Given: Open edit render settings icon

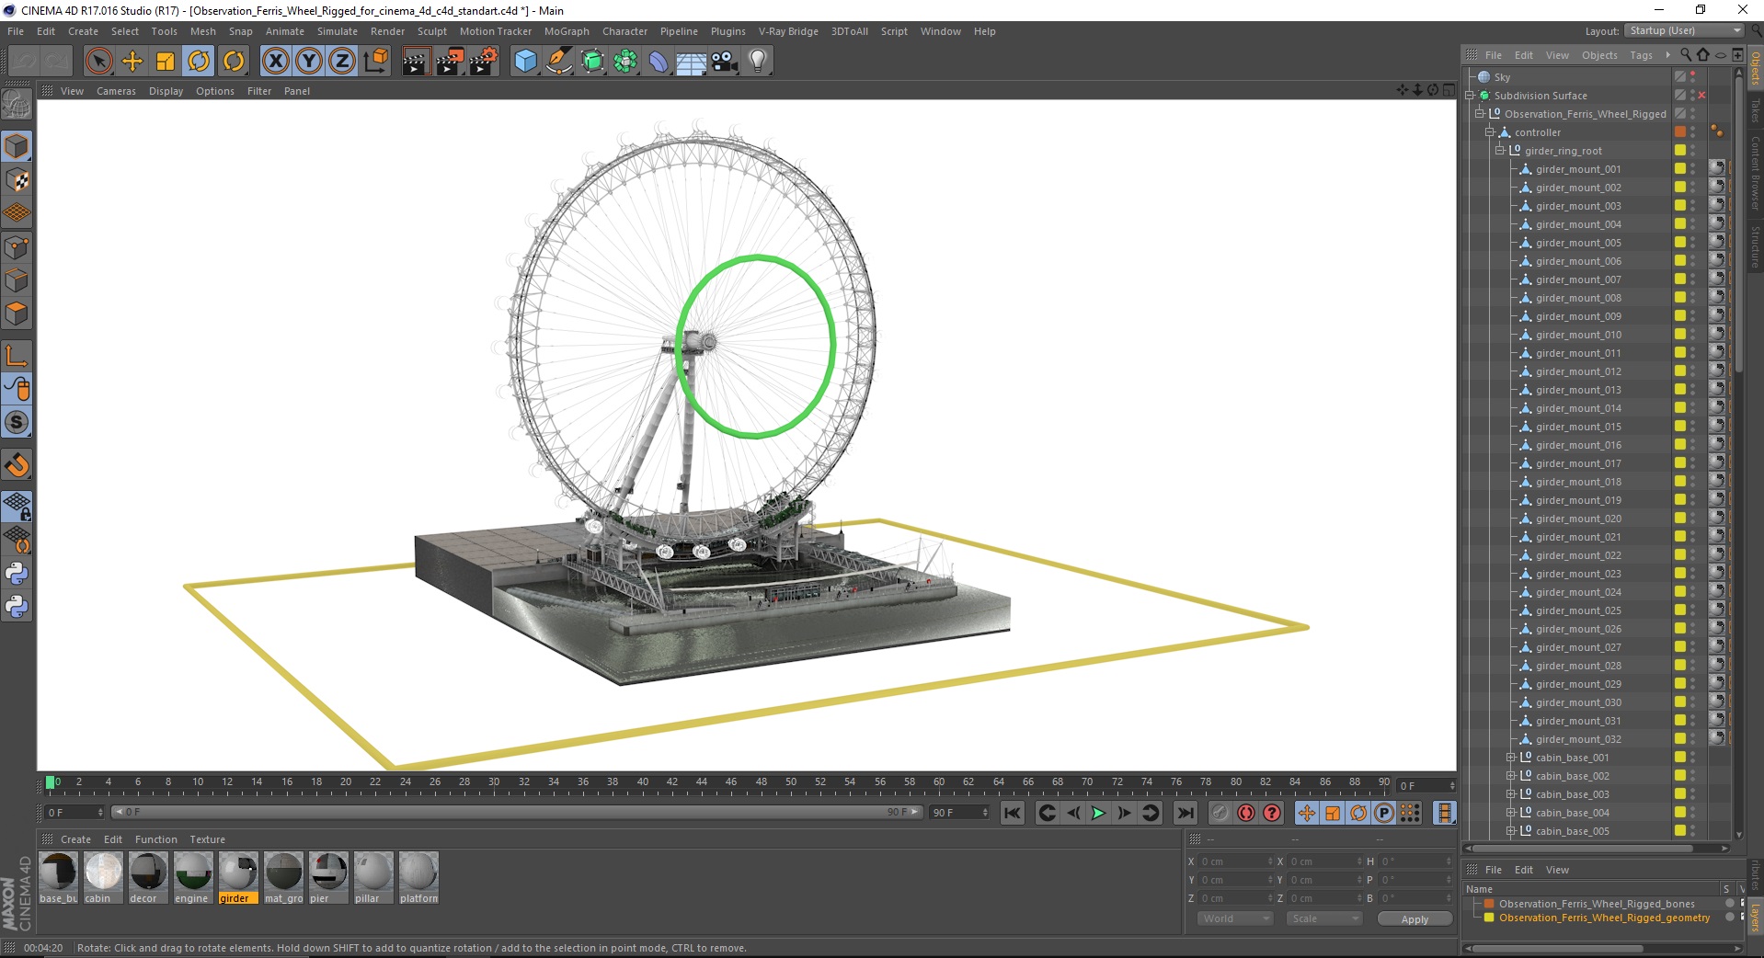Looking at the screenshot, I should click(483, 62).
